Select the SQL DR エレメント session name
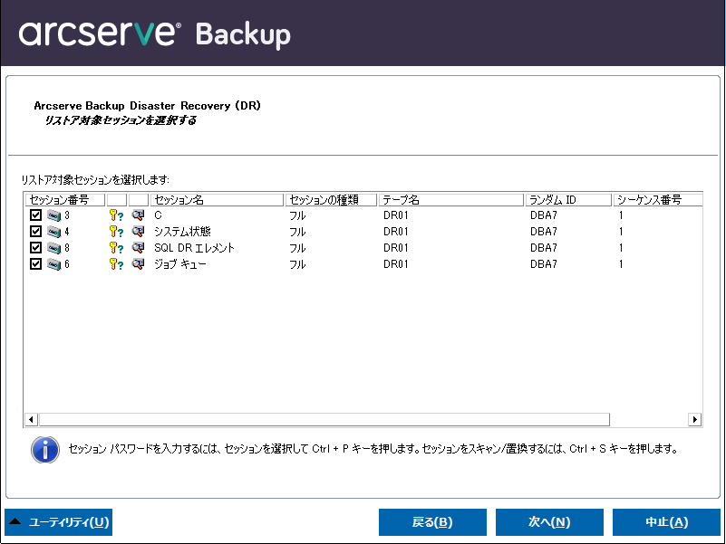This screenshot has height=544, width=726. coord(195,247)
